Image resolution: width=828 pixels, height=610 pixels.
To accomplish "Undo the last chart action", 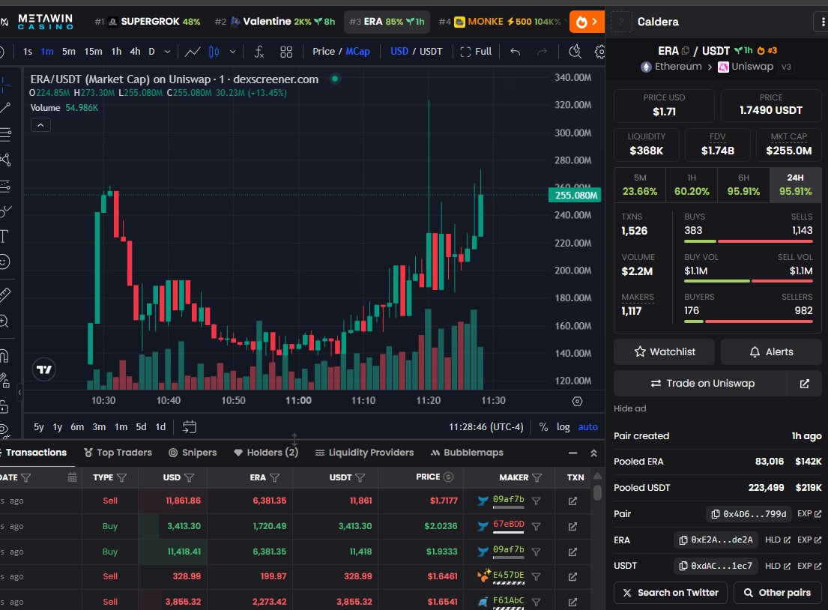I will coord(516,51).
